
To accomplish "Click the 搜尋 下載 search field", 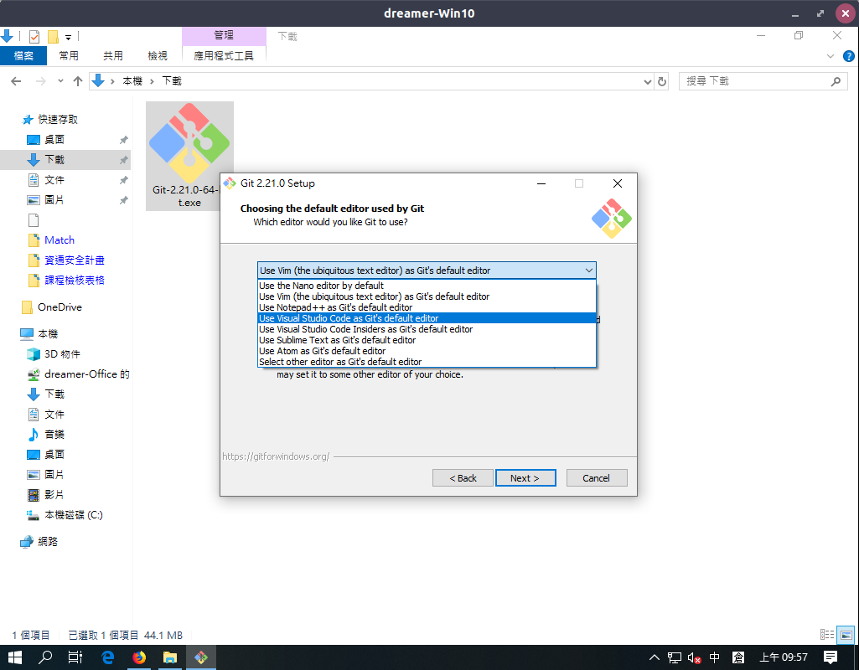I will (x=754, y=81).
